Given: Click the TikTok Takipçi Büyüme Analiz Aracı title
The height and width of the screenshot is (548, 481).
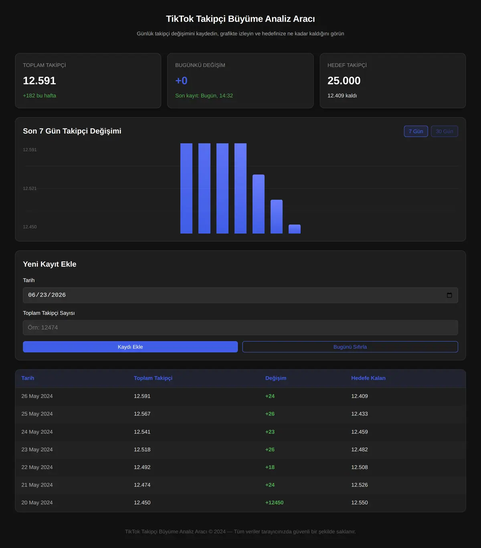Looking at the screenshot, I should tap(240, 19).
